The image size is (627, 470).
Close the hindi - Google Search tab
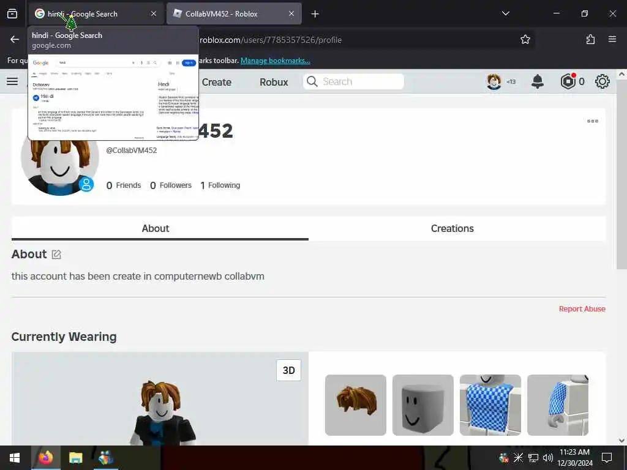[154, 14]
